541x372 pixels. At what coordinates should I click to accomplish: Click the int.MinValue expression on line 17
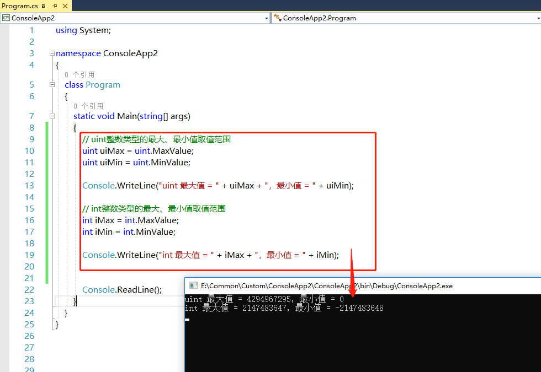coord(148,232)
